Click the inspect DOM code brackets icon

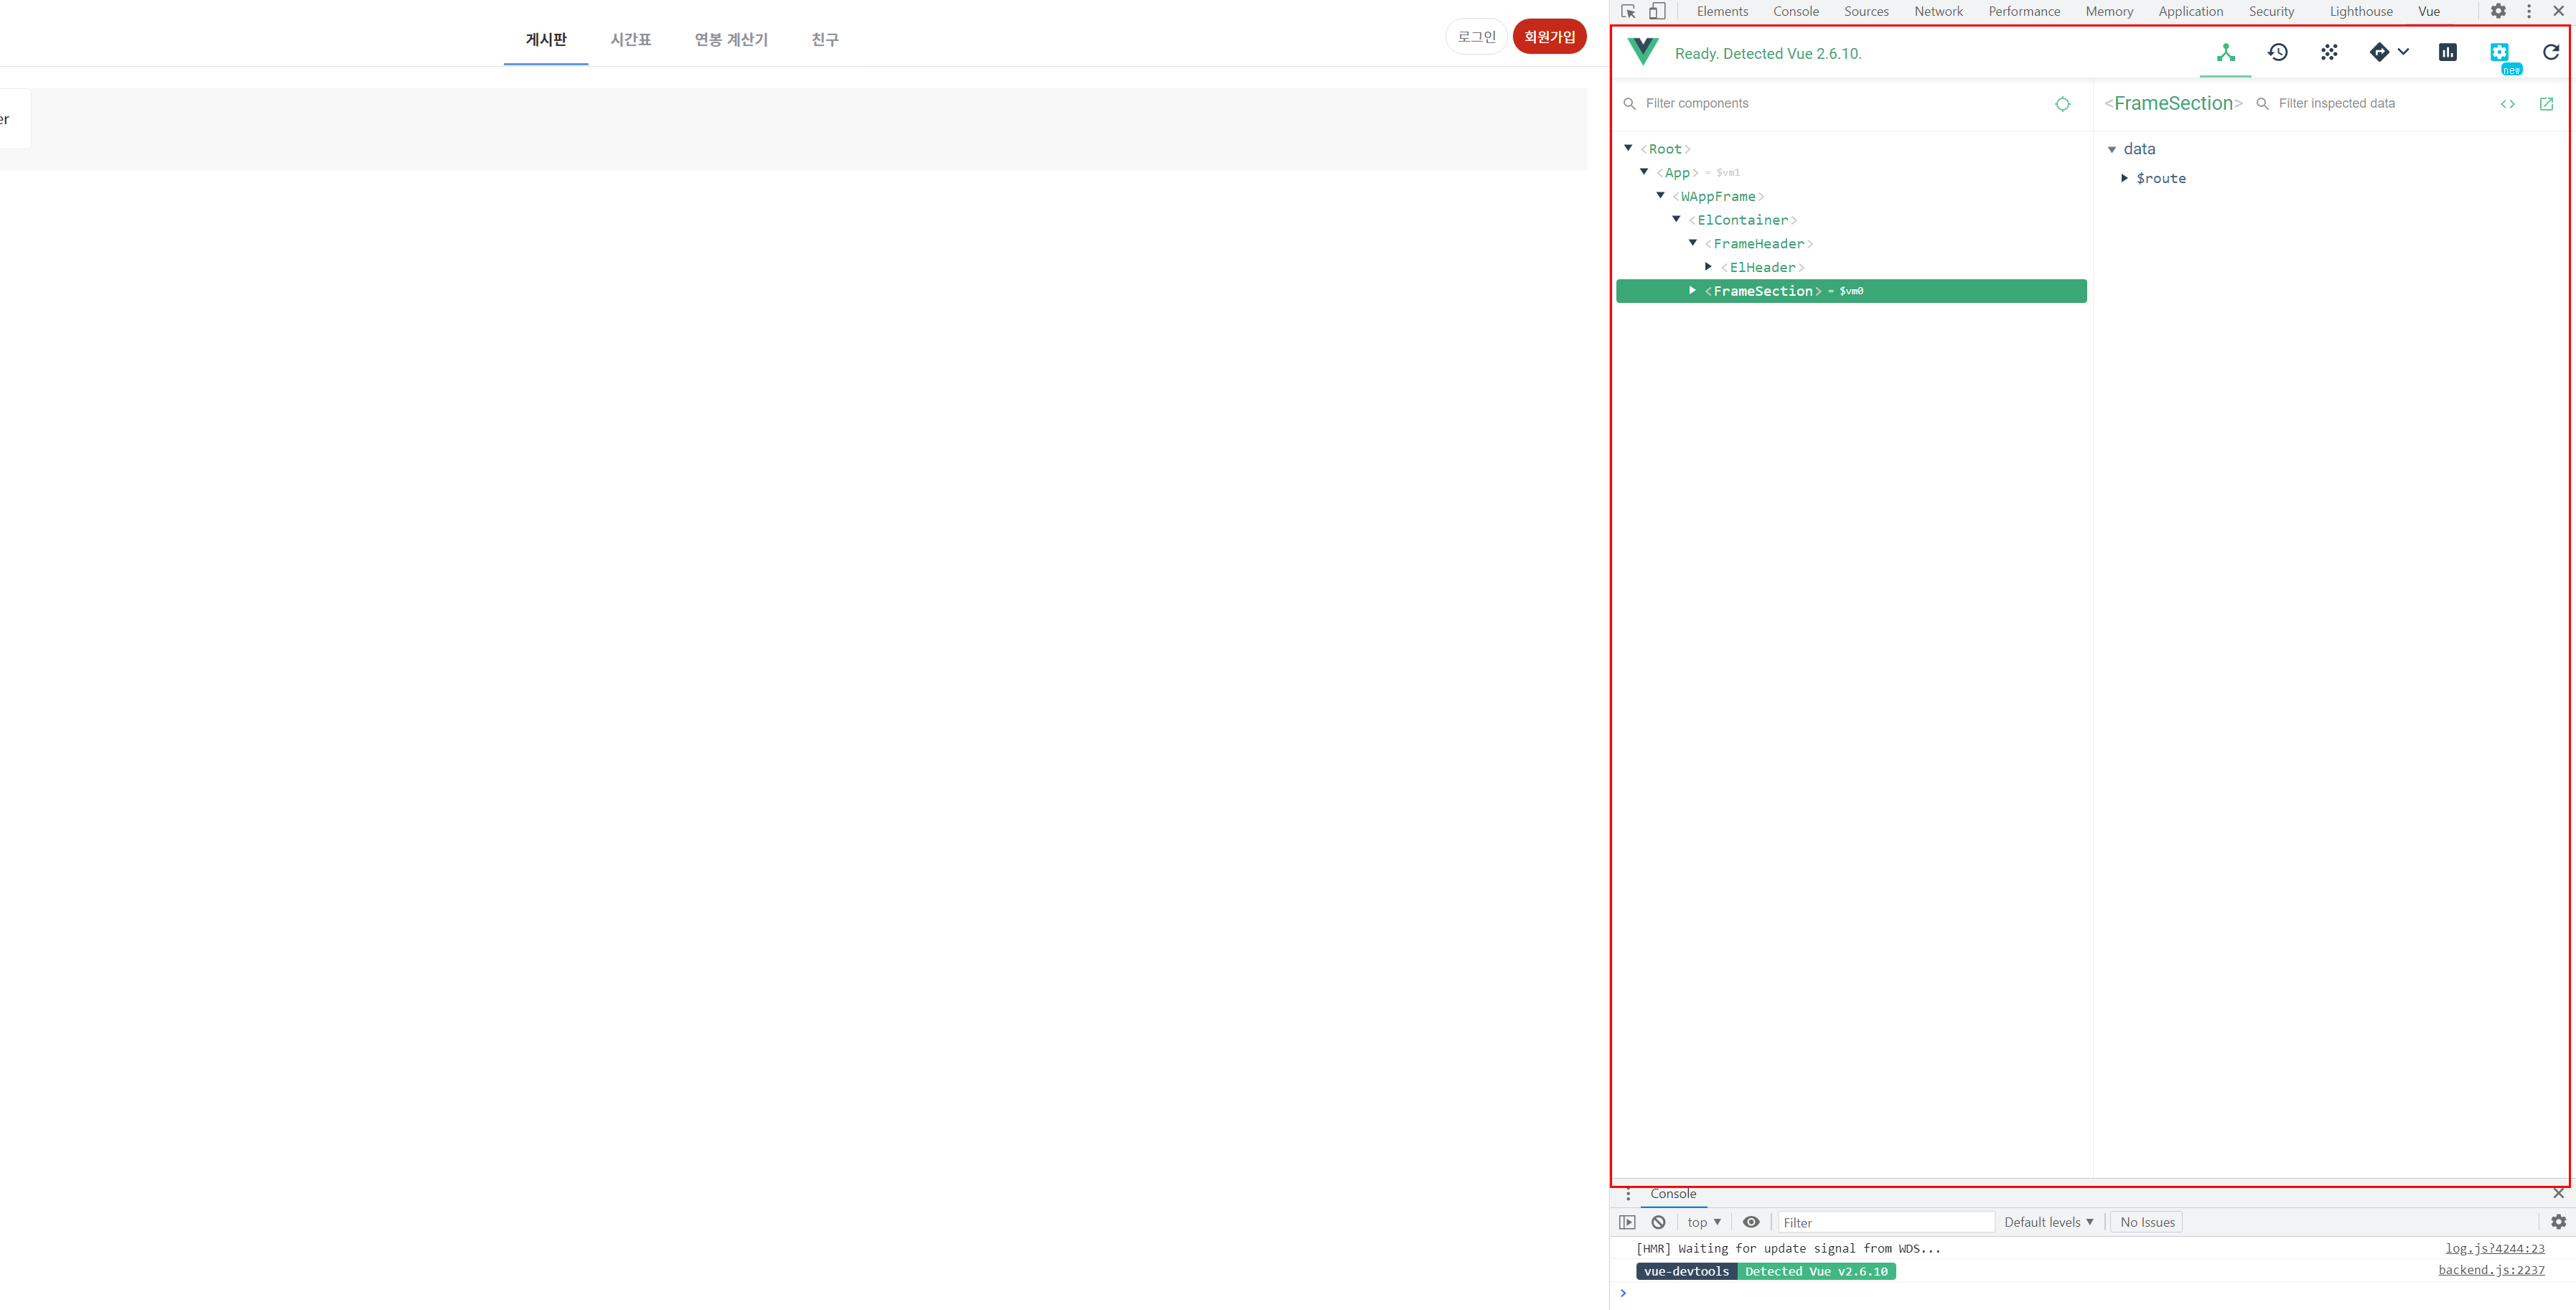coord(2507,104)
